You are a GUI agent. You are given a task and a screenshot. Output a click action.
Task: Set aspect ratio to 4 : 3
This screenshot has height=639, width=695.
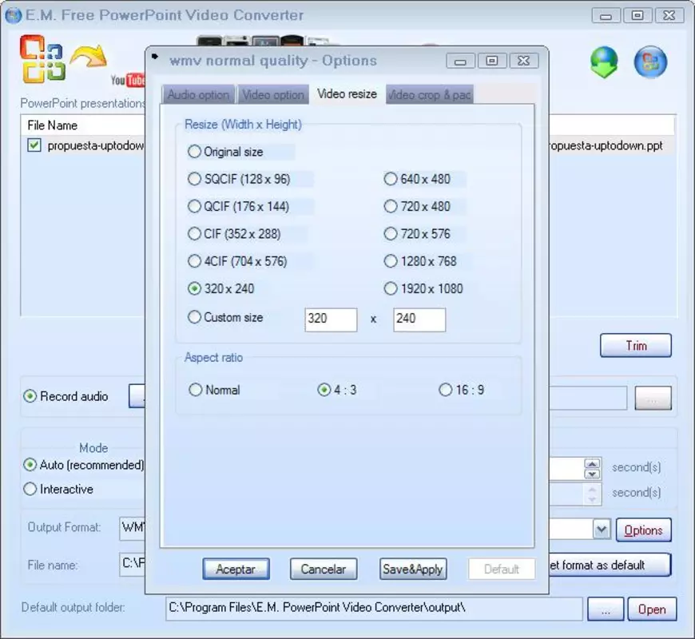tap(324, 390)
